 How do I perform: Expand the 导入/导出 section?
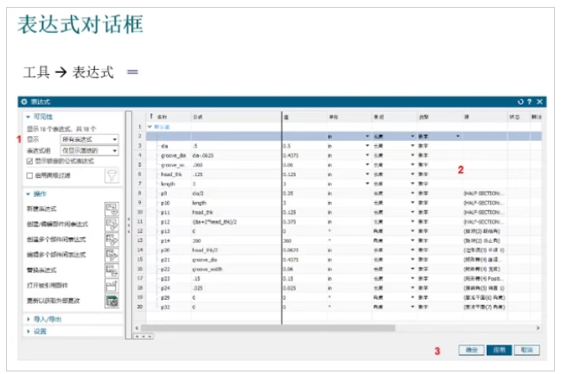click(28, 319)
